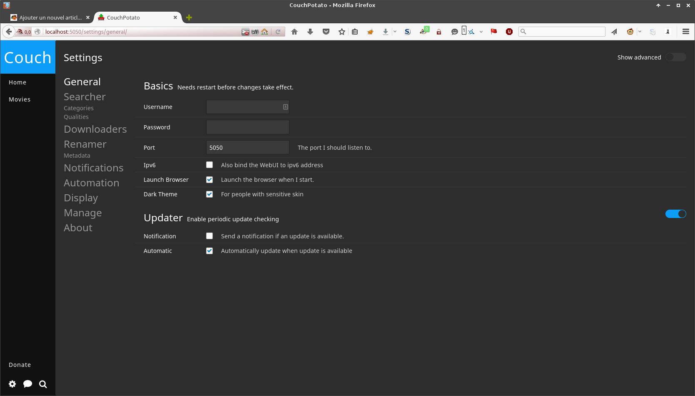The image size is (695, 396).
Task: Open the Downloaders settings section
Action: (x=95, y=129)
